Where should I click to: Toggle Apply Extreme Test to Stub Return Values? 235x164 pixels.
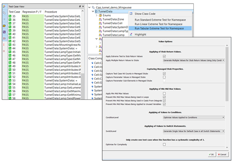[164, 56]
